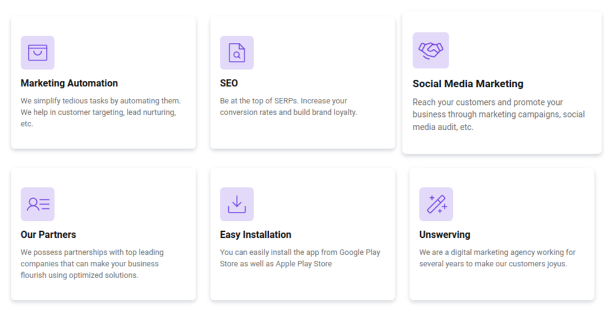Viewport: 605px width, 315px height.
Task: Open the Our Partners heading
Action: [x=48, y=235]
